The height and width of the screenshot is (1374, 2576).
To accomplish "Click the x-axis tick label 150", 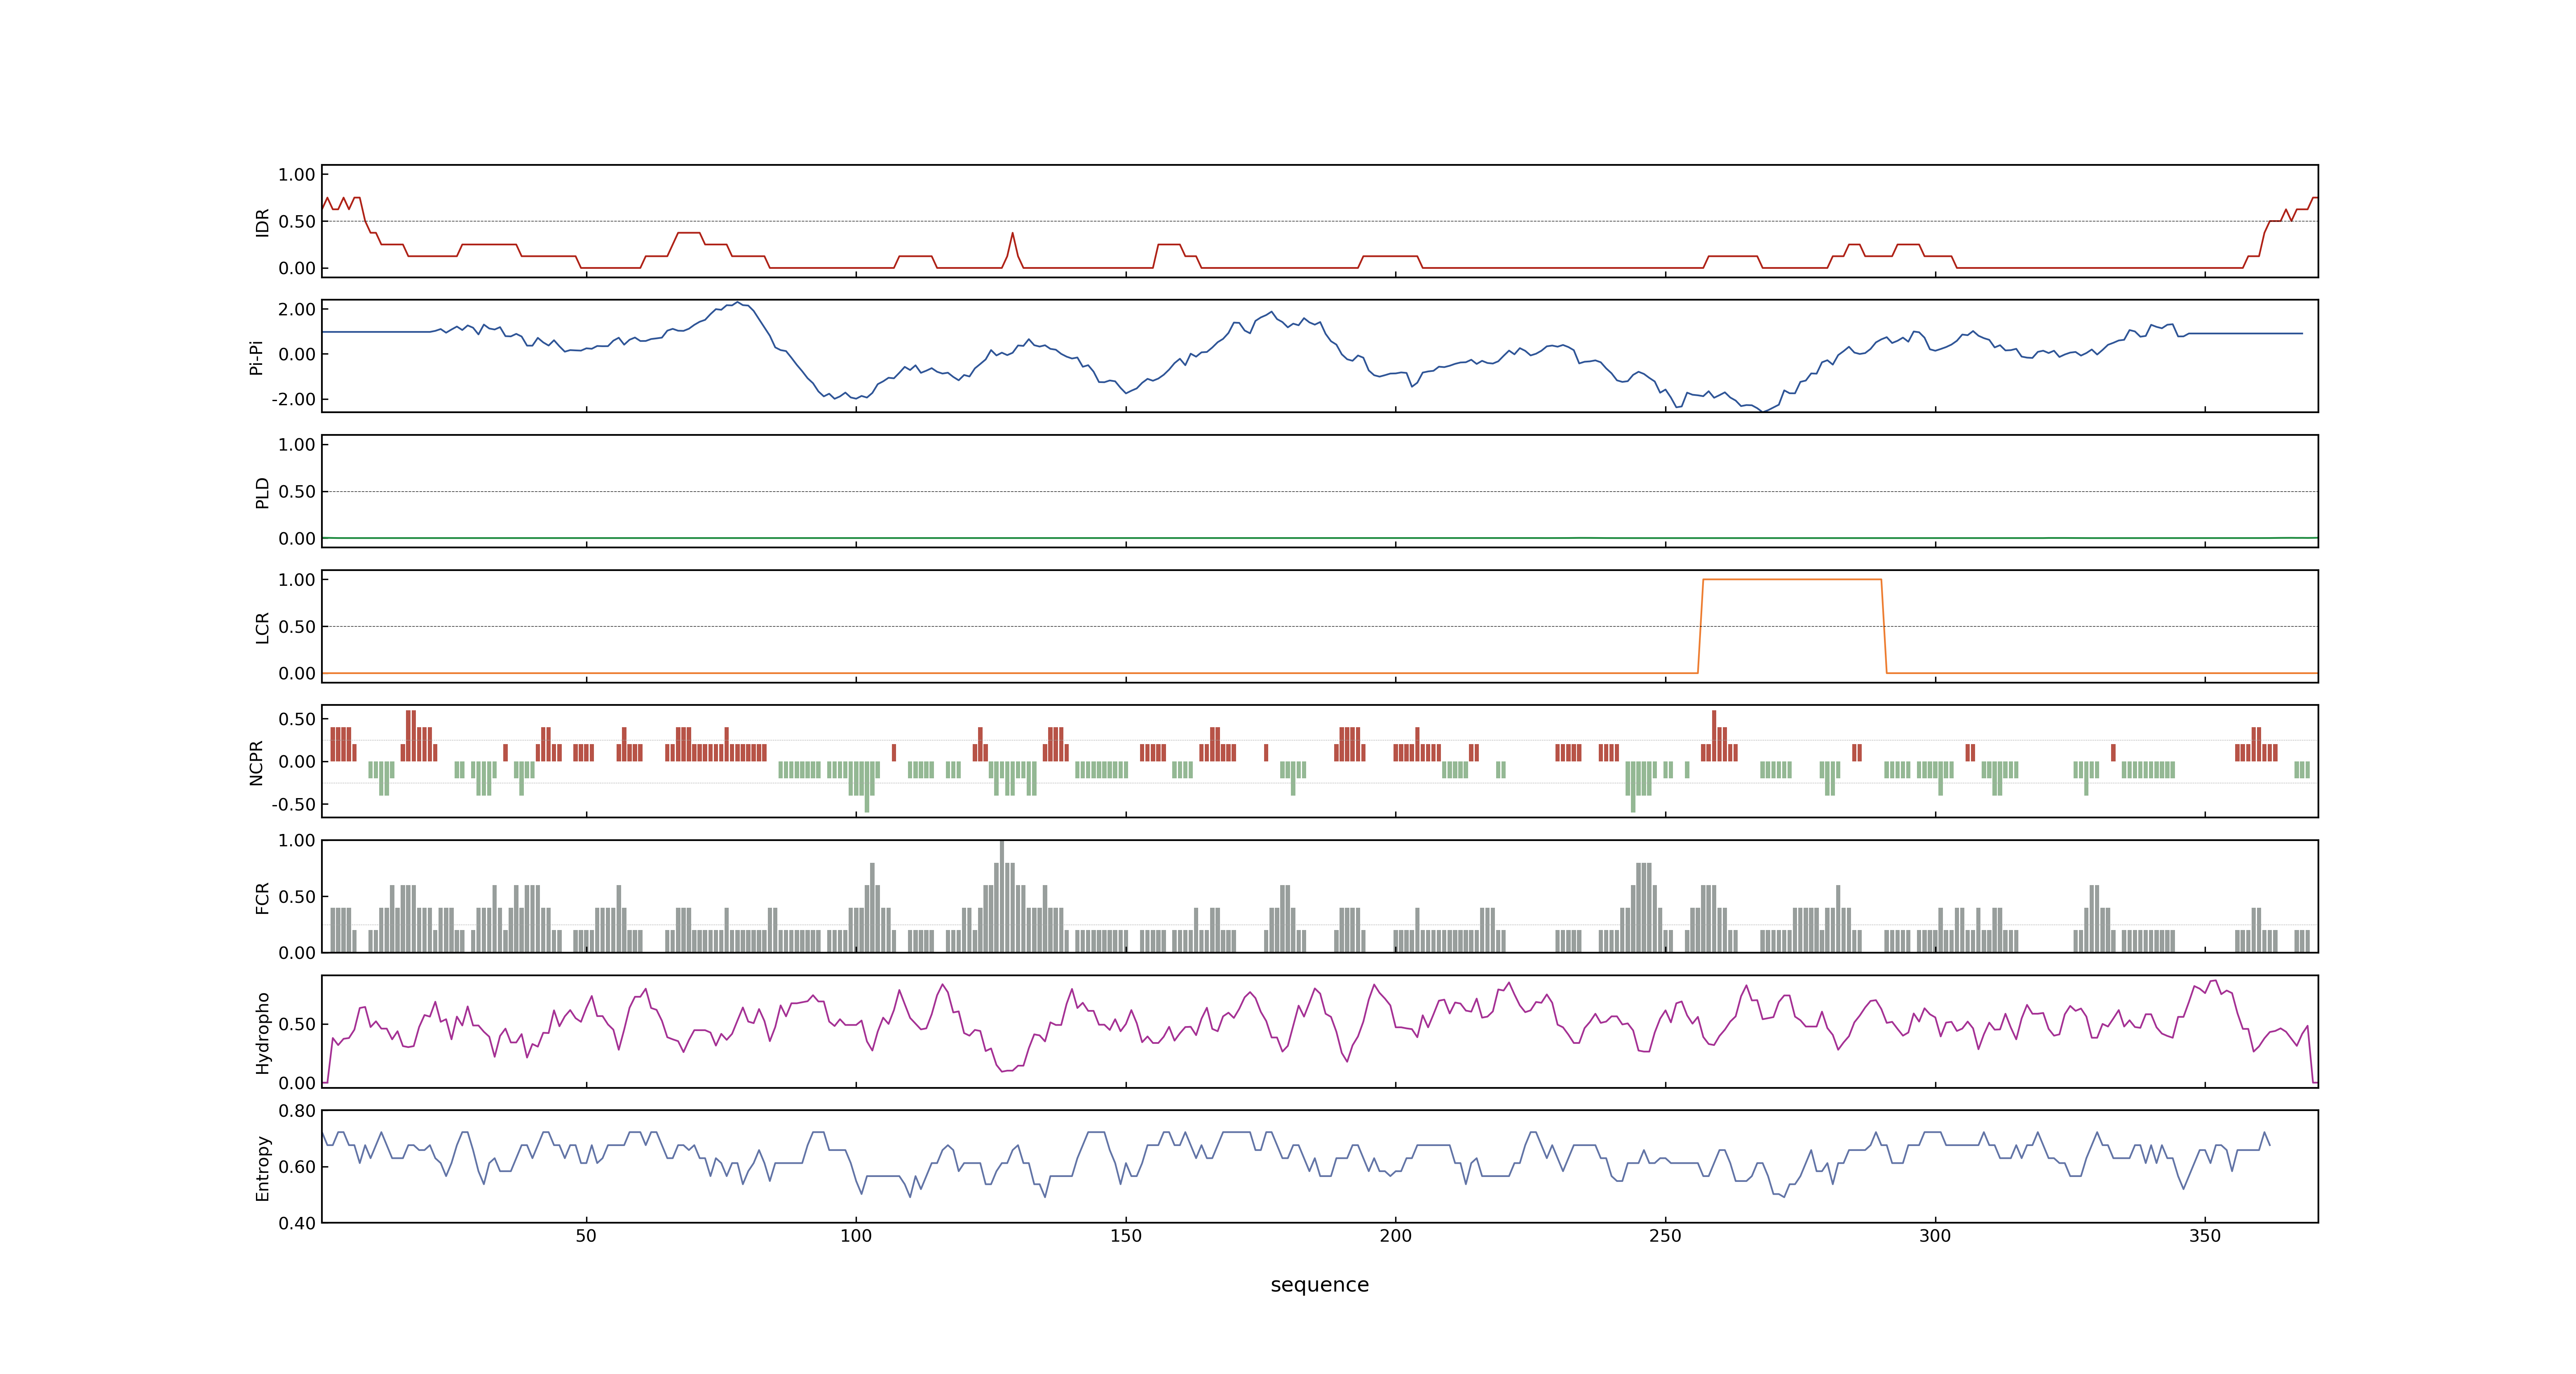I will pyautogui.click(x=1126, y=1236).
